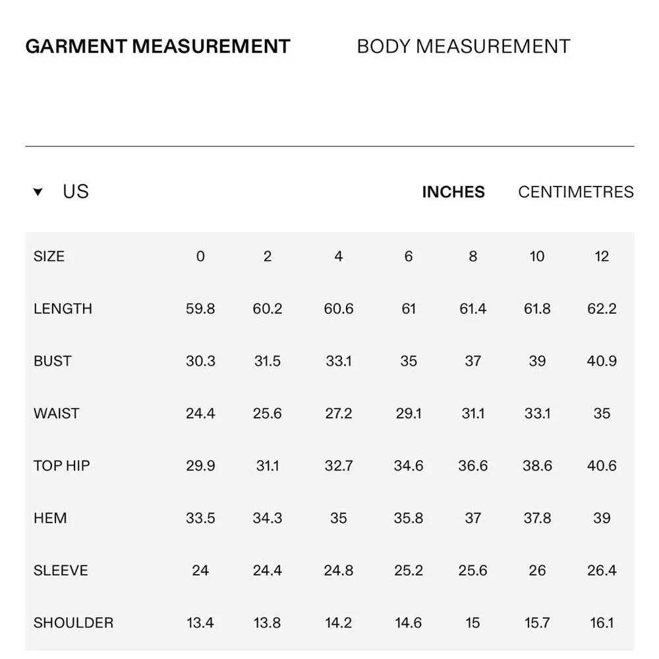Click the size 10 column header
659x659 pixels.
tap(537, 256)
